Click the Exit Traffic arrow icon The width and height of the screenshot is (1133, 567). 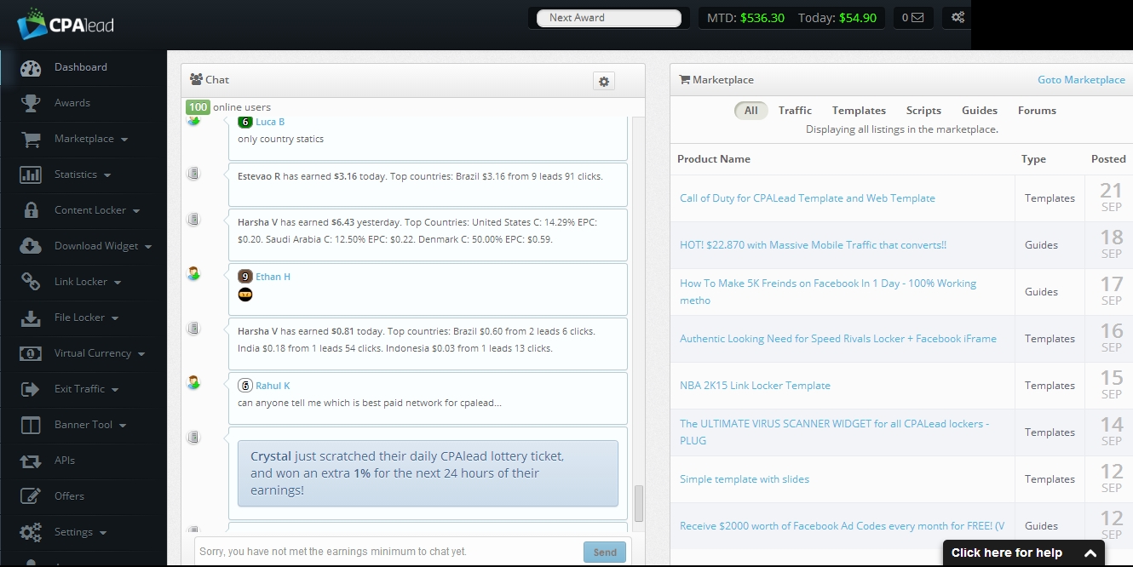tap(31, 389)
